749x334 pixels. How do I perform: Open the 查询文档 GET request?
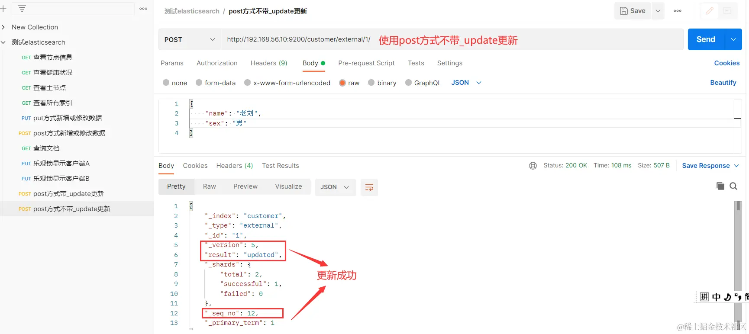point(46,148)
